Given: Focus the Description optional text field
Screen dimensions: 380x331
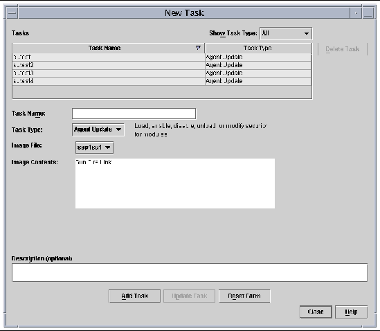Looking at the screenshot, I should pyautogui.click(x=190, y=273).
